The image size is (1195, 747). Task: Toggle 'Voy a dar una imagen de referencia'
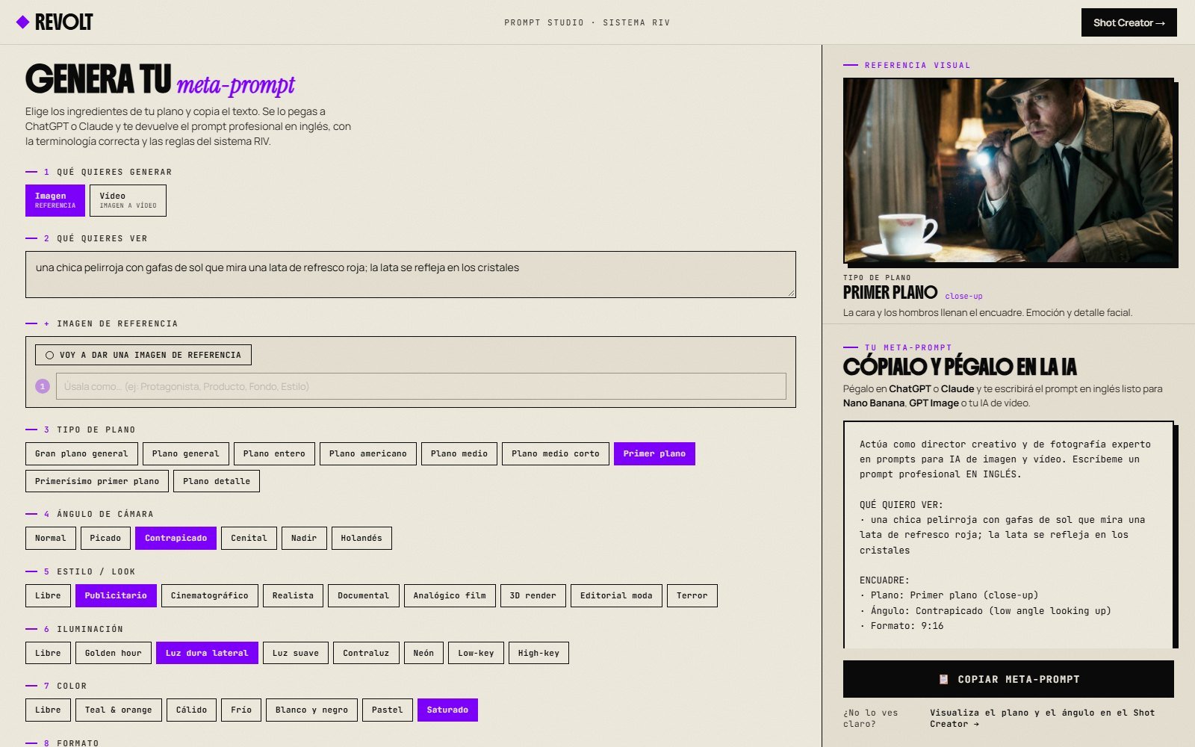(143, 355)
